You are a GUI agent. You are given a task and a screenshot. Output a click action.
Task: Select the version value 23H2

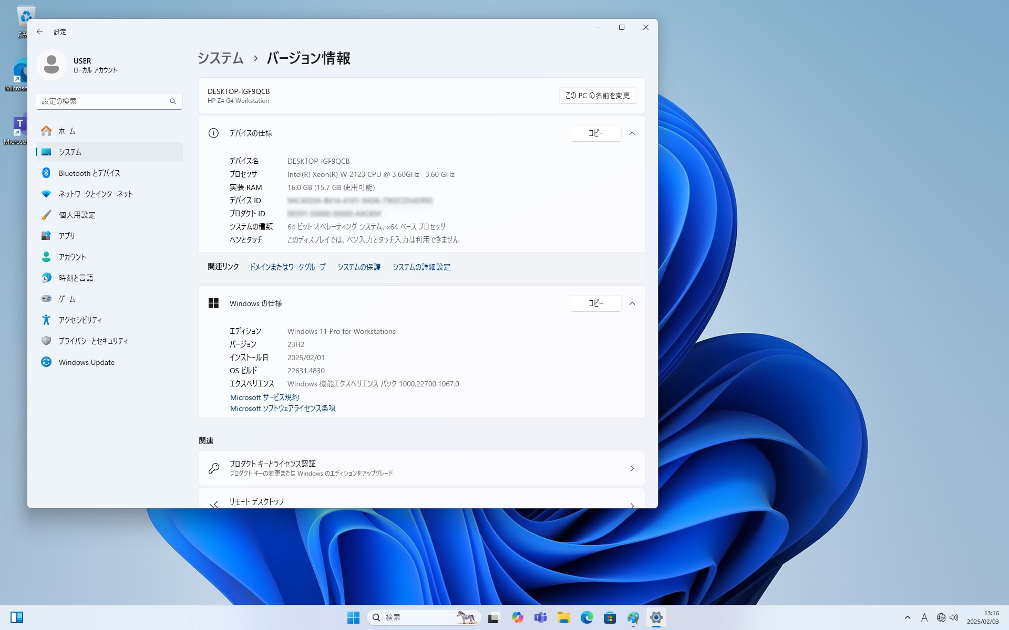click(296, 344)
